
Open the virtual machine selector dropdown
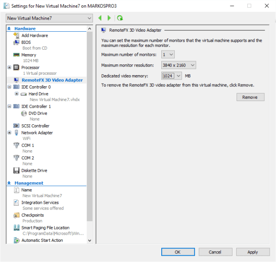click(x=49, y=18)
